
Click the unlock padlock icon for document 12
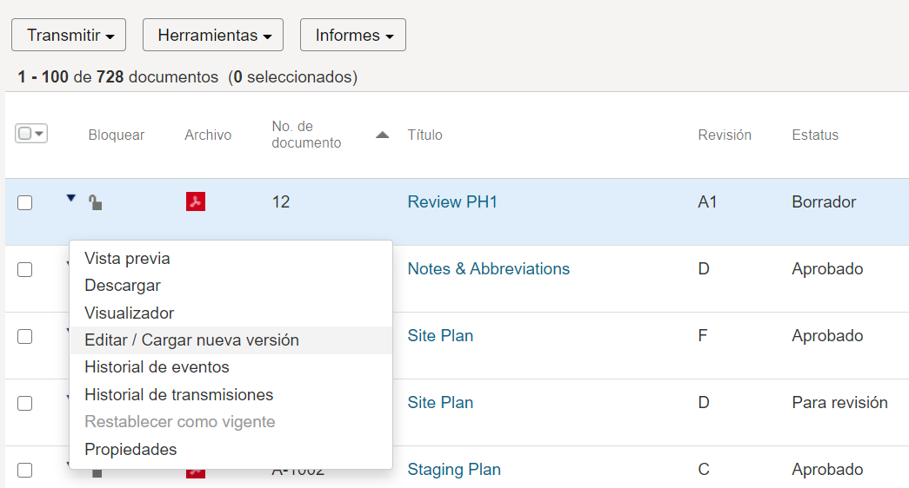pyautogui.click(x=96, y=202)
